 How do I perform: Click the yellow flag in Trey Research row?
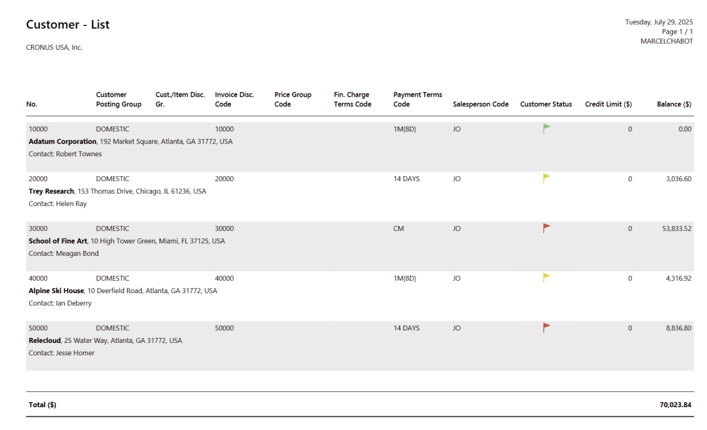coord(546,178)
